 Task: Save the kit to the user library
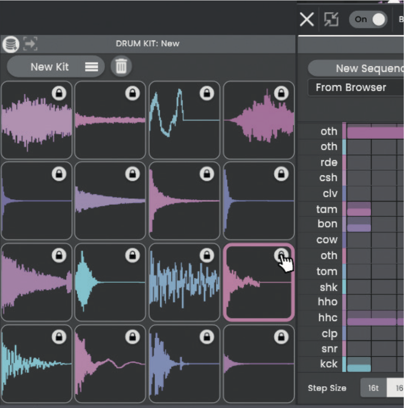point(10,43)
